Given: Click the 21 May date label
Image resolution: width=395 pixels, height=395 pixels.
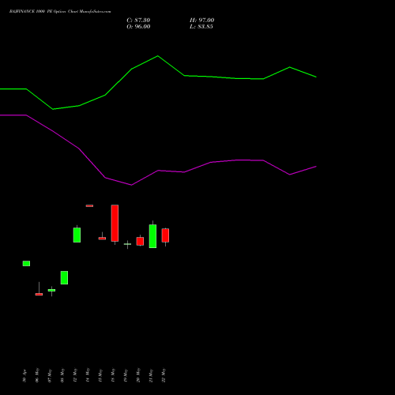Looking at the screenshot, I should click(x=151, y=375).
